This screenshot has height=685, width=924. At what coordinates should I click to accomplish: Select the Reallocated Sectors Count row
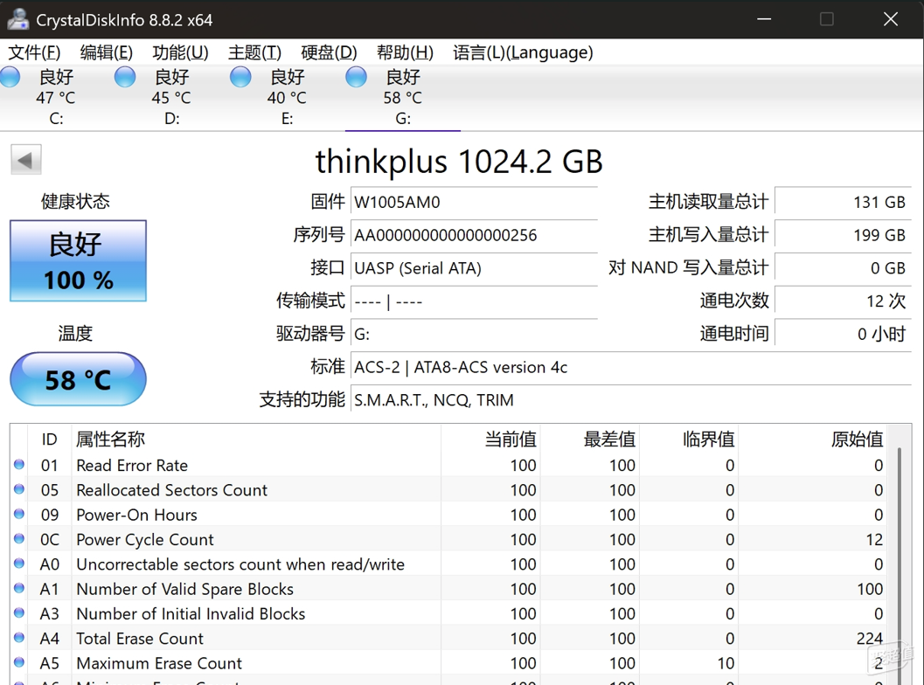point(449,490)
